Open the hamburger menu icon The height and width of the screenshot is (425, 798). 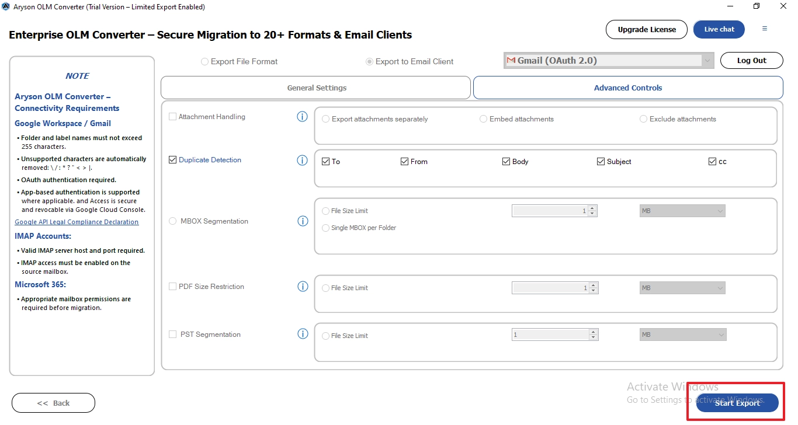[765, 29]
